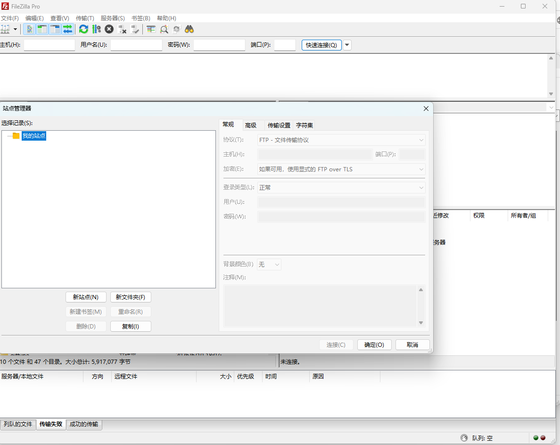The height and width of the screenshot is (445, 560).
Task: Open the 查看(V) menu
Action: (x=60, y=18)
